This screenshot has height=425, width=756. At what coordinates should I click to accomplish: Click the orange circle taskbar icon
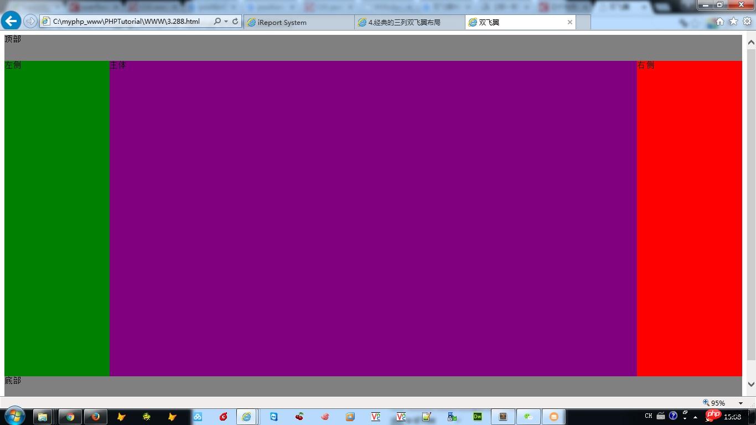click(x=554, y=417)
